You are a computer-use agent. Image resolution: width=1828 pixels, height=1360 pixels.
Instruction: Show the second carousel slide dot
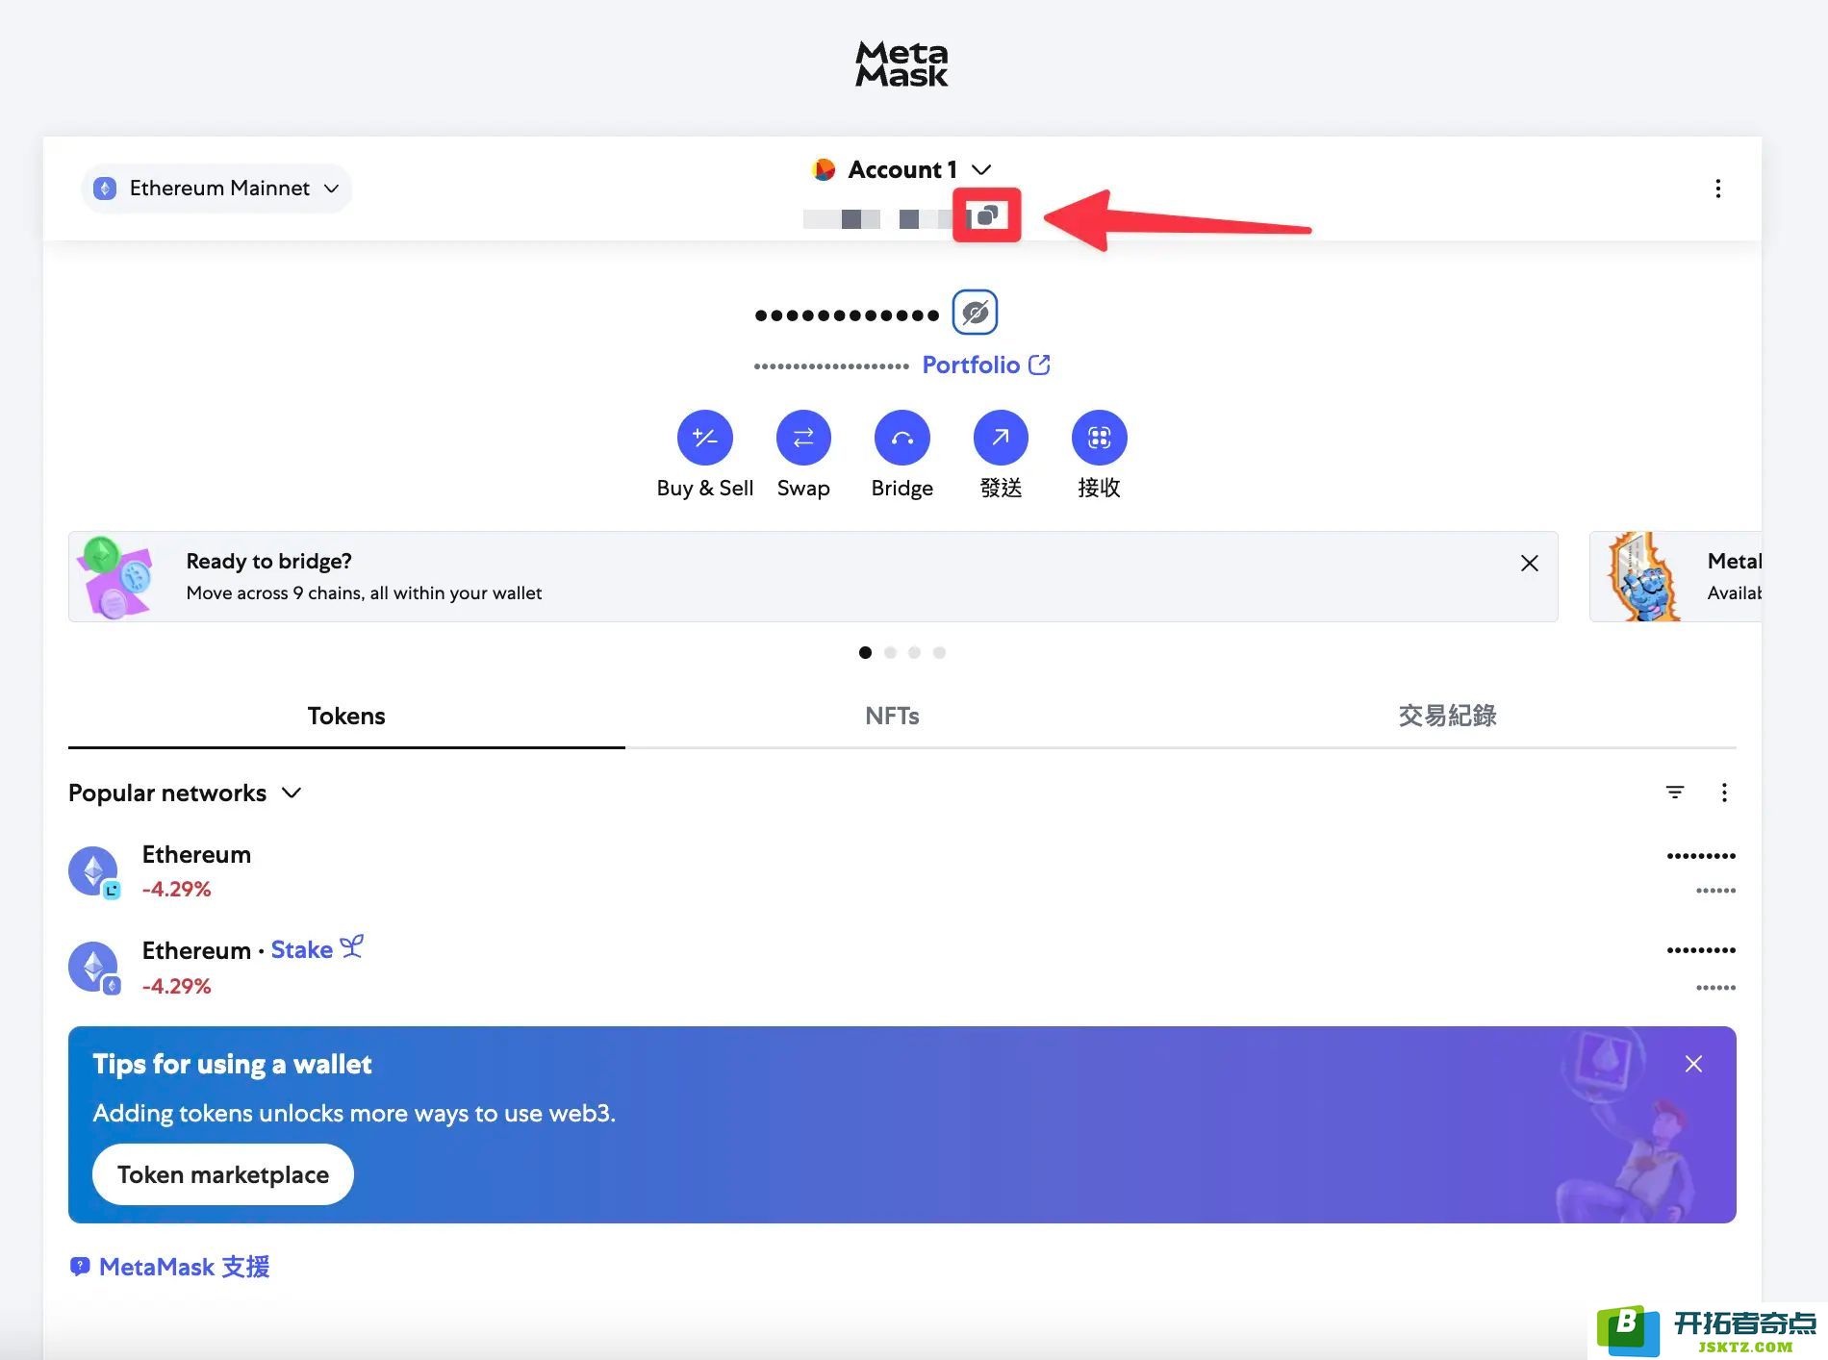[890, 652]
